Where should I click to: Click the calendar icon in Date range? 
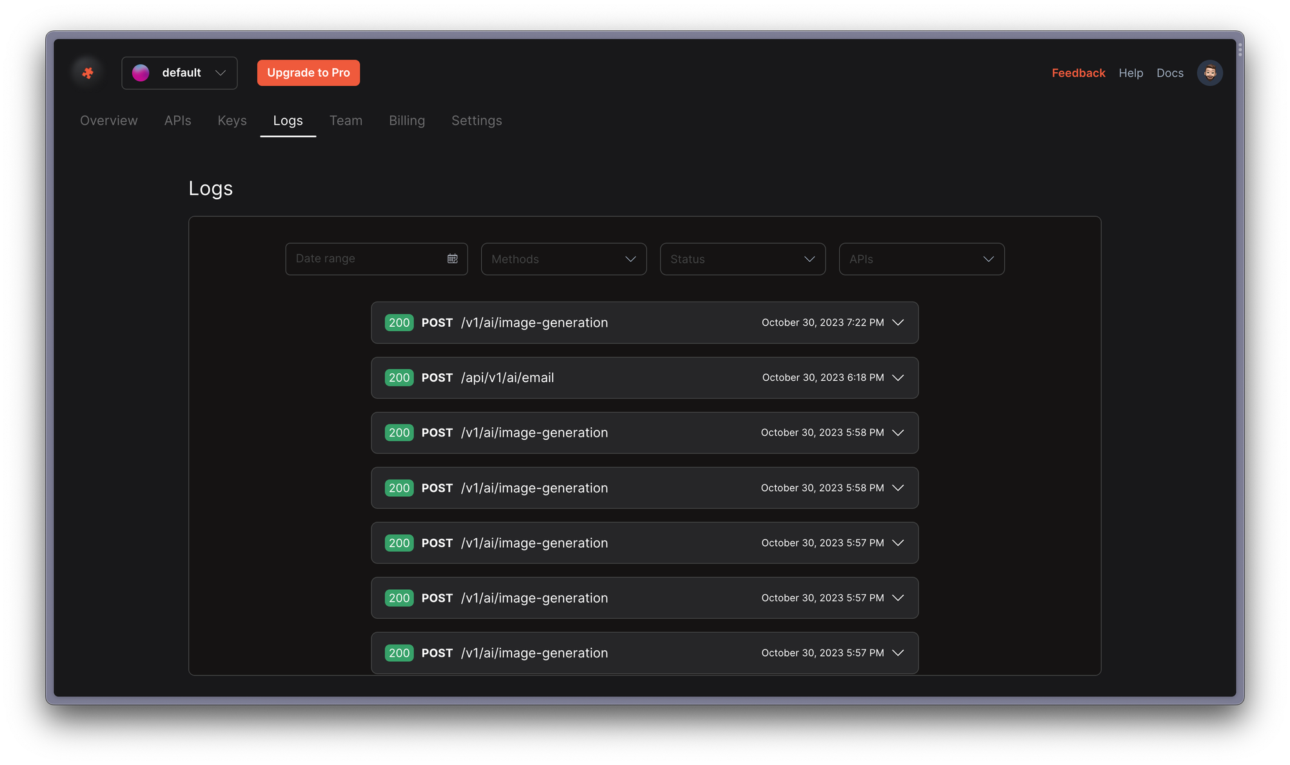click(x=453, y=258)
